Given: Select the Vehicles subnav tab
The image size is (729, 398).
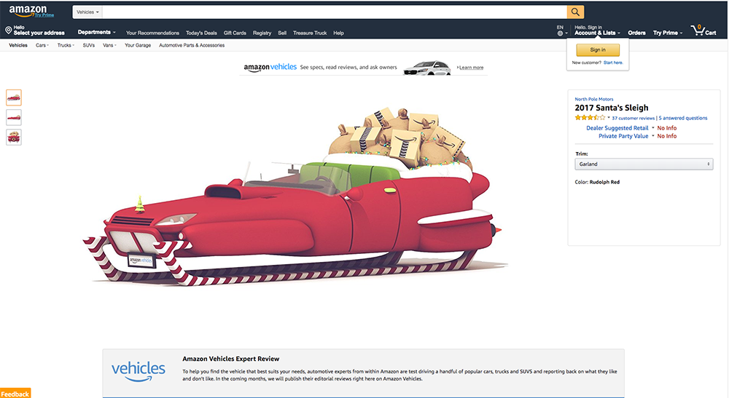Looking at the screenshot, I should point(18,45).
